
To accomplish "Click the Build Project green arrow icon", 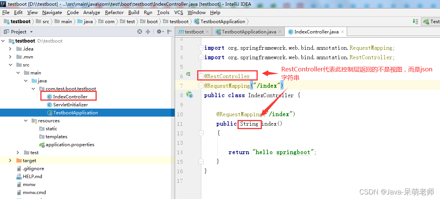I will pyautogui.click(x=416, y=22).
